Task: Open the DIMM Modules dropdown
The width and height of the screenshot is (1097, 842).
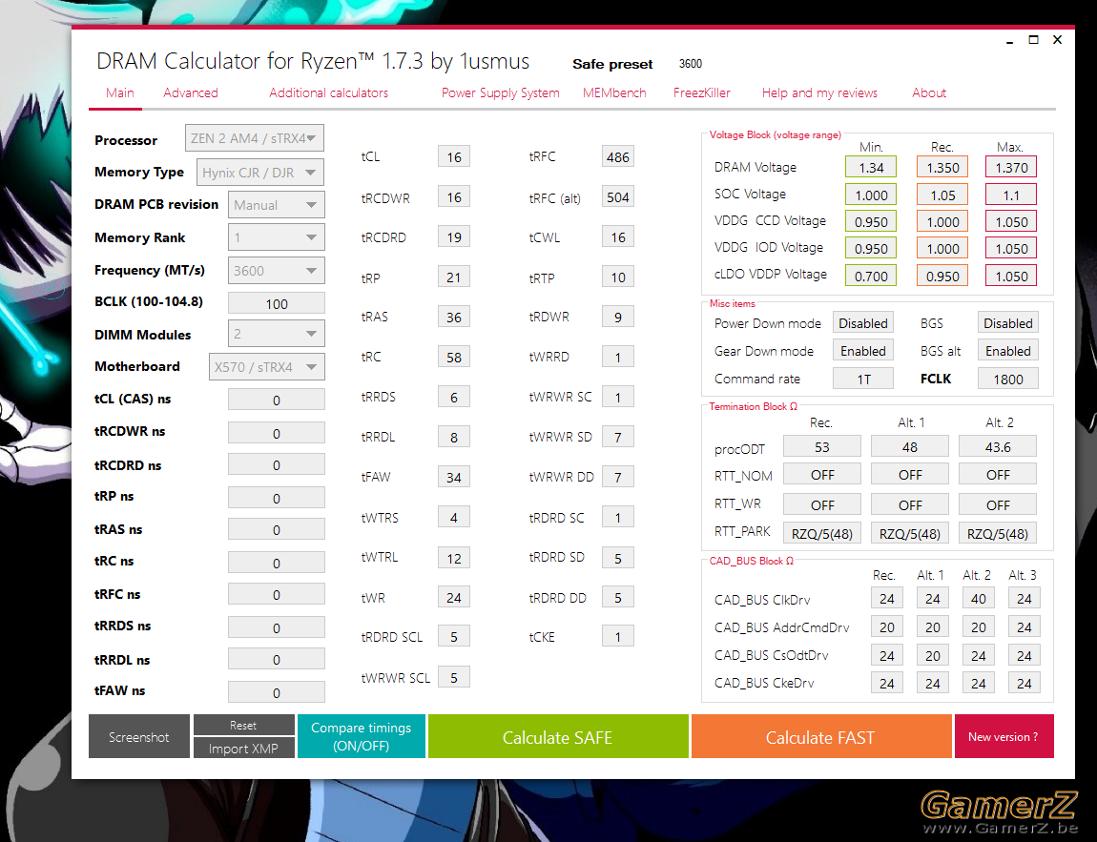Action: [x=277, y=335]
